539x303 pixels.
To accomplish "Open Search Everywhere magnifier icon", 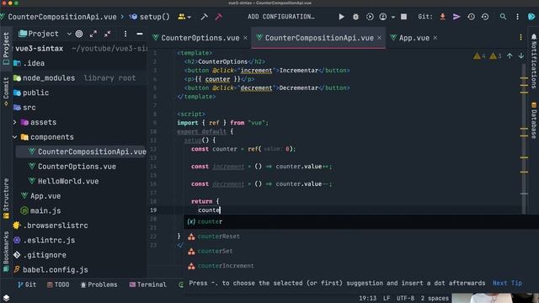I will coord(503,17).
